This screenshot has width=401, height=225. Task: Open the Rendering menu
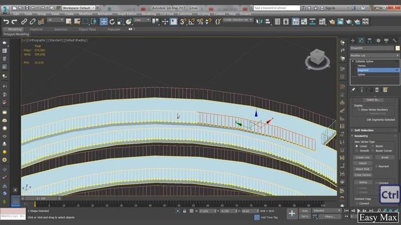click(x=148, y=14)
